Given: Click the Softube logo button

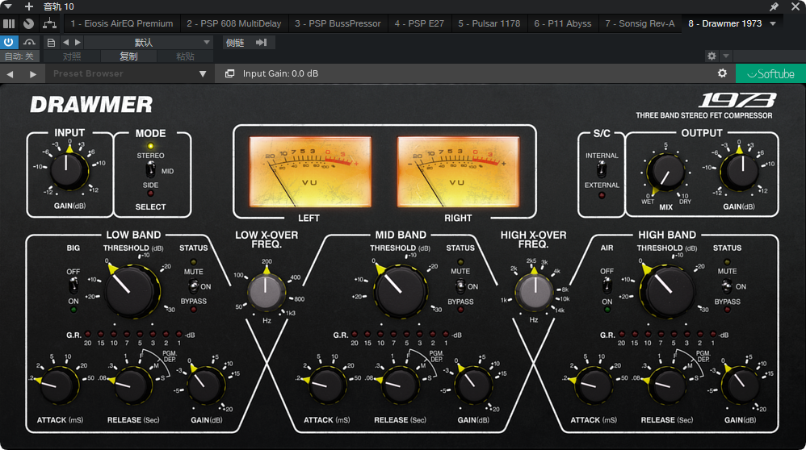Looking at the screenshot, I should 770,74.
